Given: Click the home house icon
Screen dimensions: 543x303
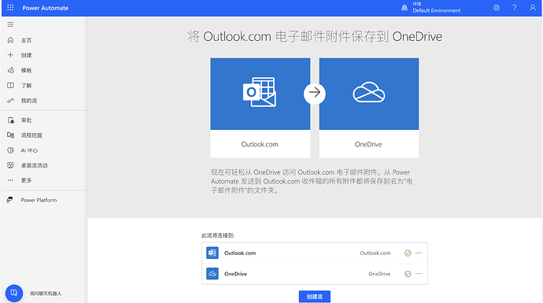Looking at the screenshot, I should point(10,40).
